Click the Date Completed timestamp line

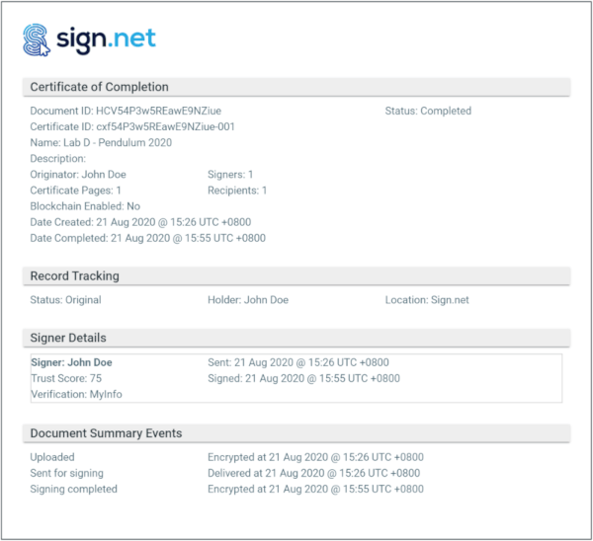pyautogui.click(x=147, y=238)
